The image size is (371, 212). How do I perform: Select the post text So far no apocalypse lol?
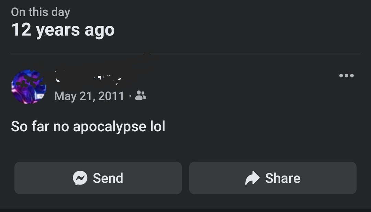coord(88,126)
